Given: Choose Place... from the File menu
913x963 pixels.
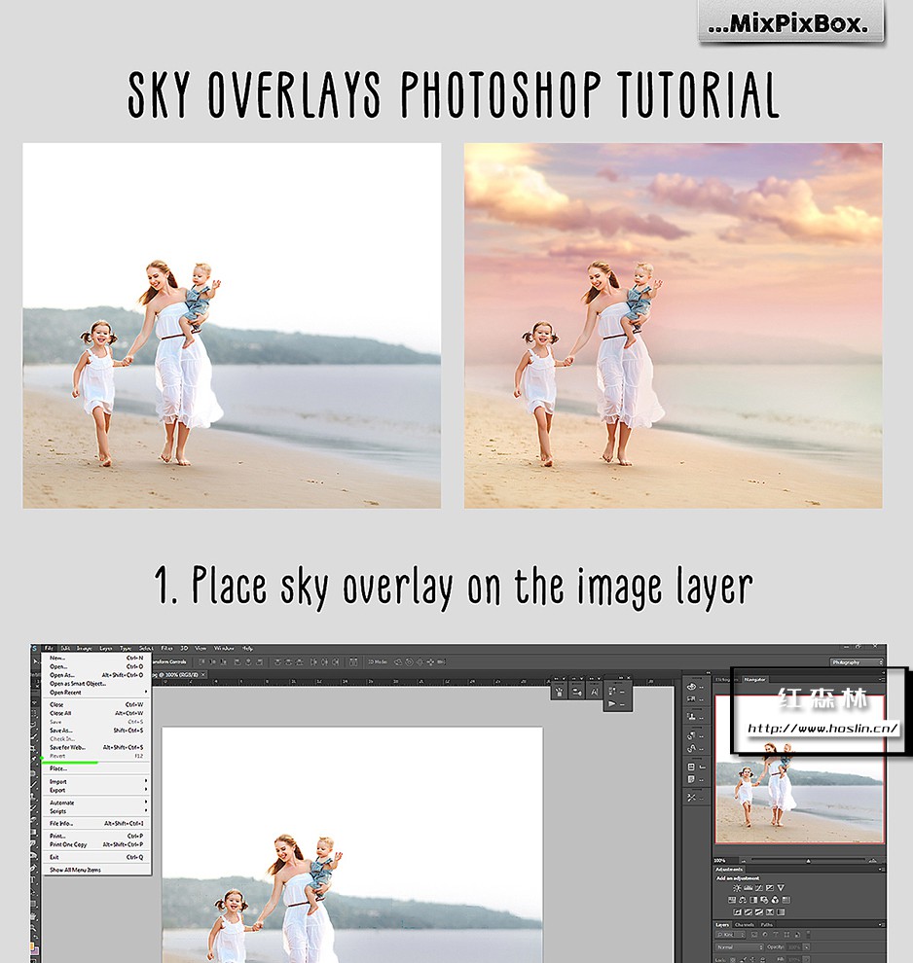Looking at the screenshot, I should pos(95,768).
